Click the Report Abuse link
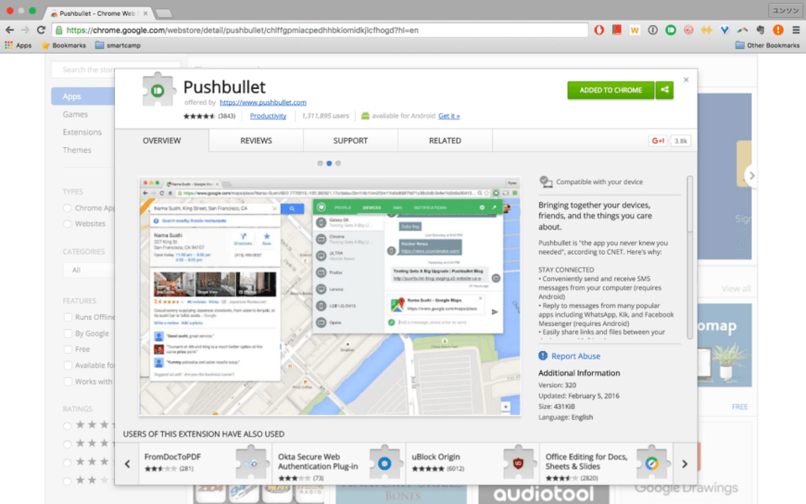 coord(576,356)
